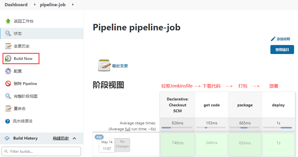This screenshot has height=157, width=298.
Task: Click the Average stage times label
Action: click(138, 123)
